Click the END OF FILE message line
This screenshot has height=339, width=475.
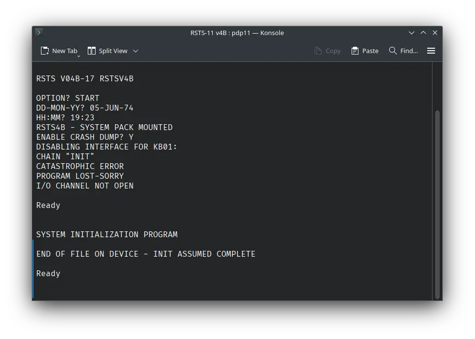[145, 254]
